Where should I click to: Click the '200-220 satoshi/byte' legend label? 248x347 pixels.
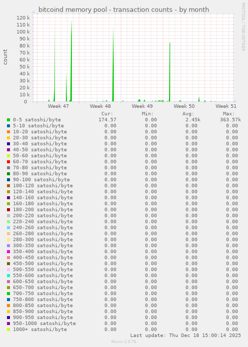click(x=43, y=216)
